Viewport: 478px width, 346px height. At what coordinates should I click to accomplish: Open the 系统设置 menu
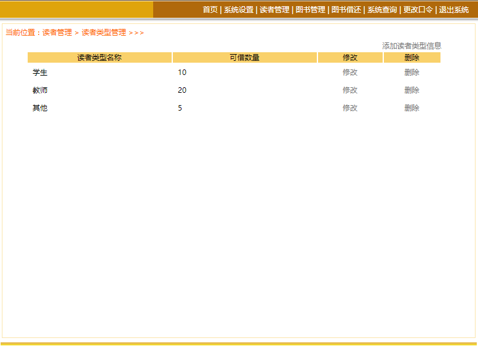[x=239, y=10]
